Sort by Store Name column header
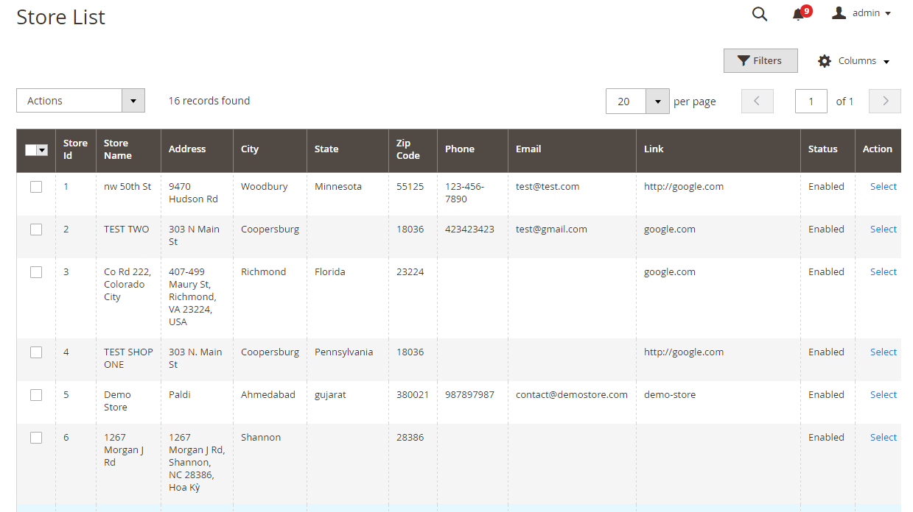913x512 pixels. click(x=117, y=149)
